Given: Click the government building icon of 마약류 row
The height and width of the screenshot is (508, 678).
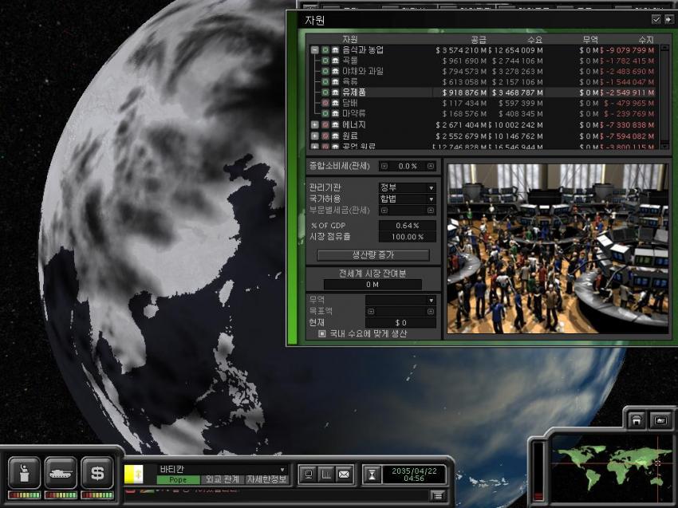Looking at the screenshot, I should click(336, 113).
